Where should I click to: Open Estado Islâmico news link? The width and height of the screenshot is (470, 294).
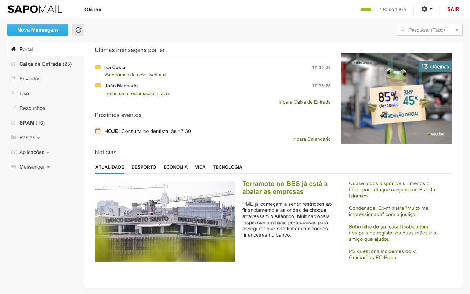tap(392, 190)
